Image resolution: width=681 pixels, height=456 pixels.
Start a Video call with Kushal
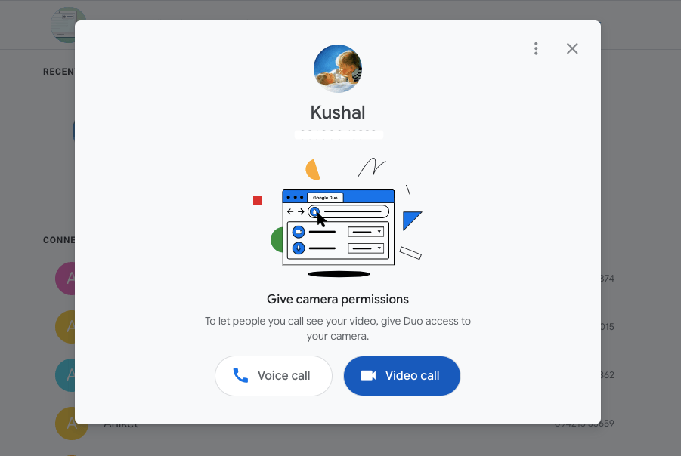pyautogui.click(x=402, y=376)
